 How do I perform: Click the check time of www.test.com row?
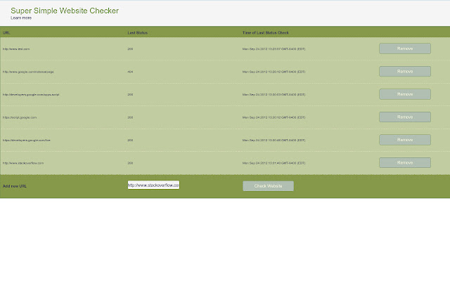[x=274, y=49]
